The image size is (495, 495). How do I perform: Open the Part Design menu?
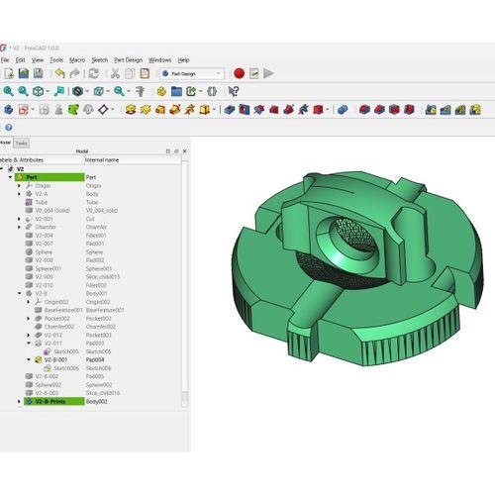tap(128, 60)
